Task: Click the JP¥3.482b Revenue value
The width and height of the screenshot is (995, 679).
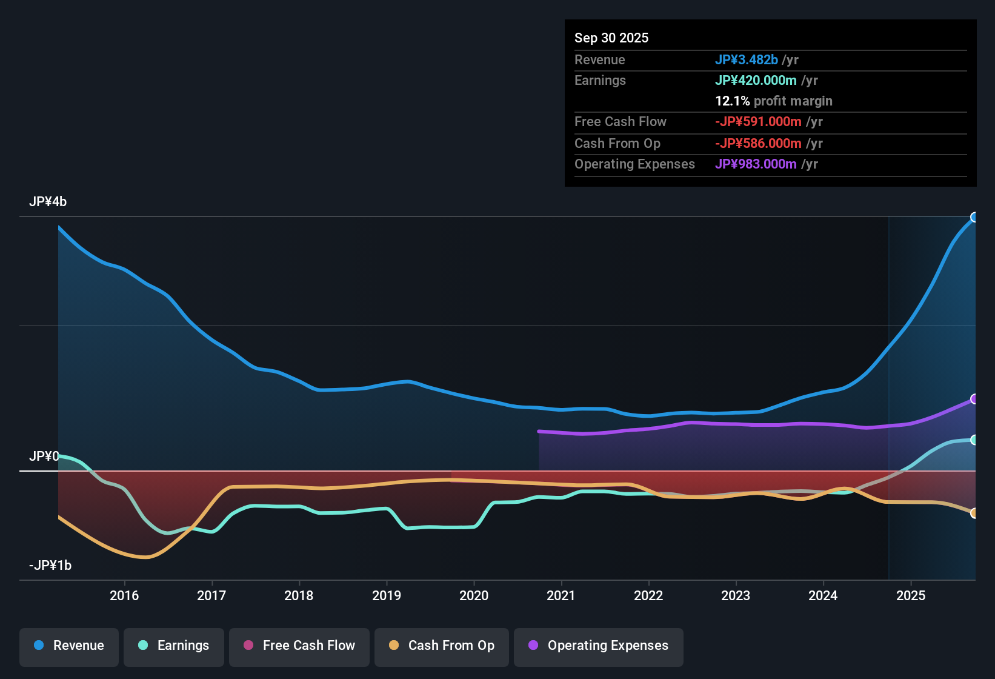Action: tap(747, 59)
